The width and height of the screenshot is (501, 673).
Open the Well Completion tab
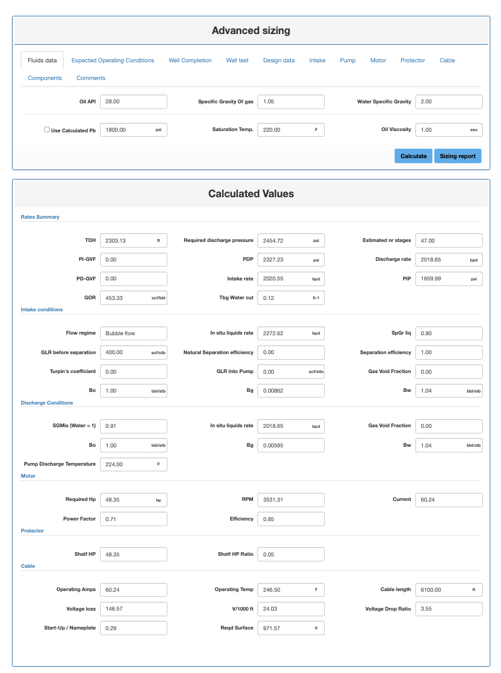190,60
